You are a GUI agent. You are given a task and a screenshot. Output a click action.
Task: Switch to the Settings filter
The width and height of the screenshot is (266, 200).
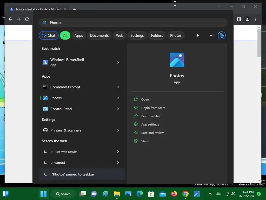137,35
